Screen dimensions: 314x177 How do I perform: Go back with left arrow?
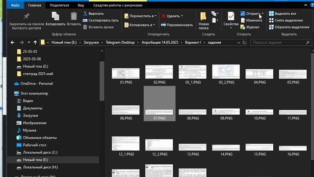pos(12,42)
